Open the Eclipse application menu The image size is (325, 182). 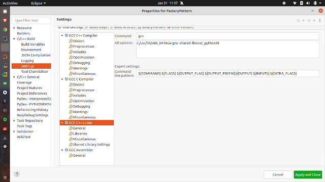[x=39, y=3]
